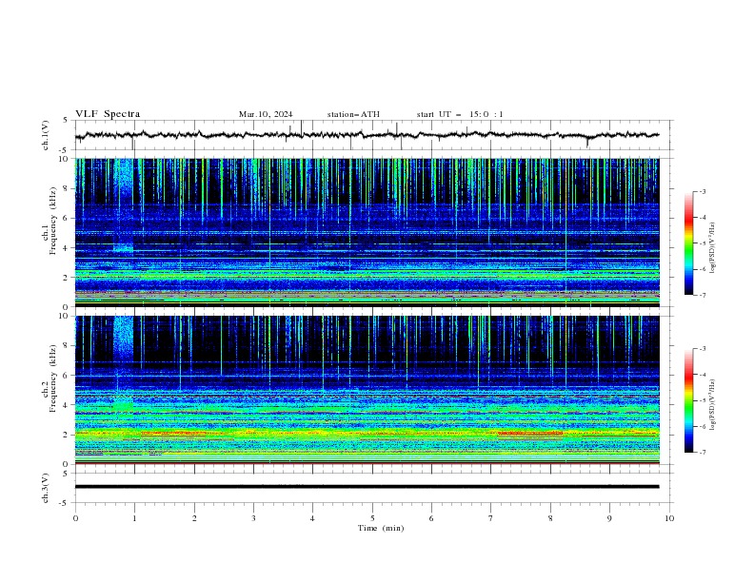
Task: Click the "-3" tick on ch.1 colorbar
Action: point(702,191)
